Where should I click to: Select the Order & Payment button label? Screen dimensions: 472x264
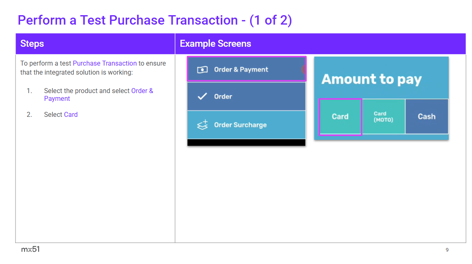(241, 70)
